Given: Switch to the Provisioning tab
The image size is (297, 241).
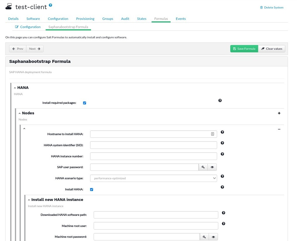Looking at the screenshot, I should (x=85, y=19).
